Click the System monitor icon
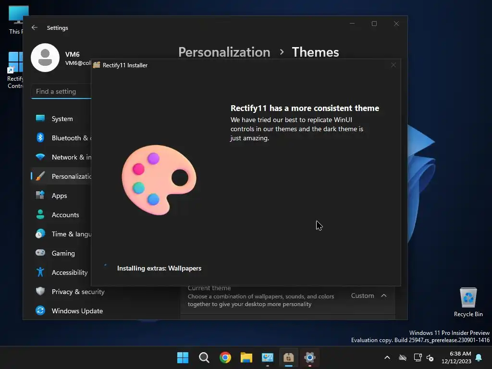The width and height of the screenshot is (492, 369). click(x=40, y=118)
